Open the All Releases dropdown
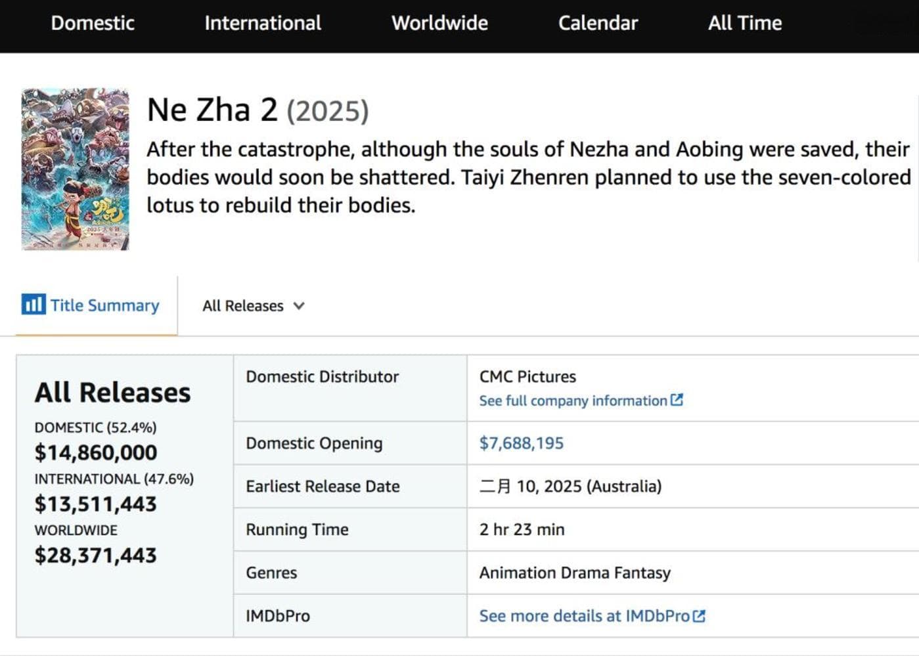Screen dimensions: 919x656 point(253,306)
